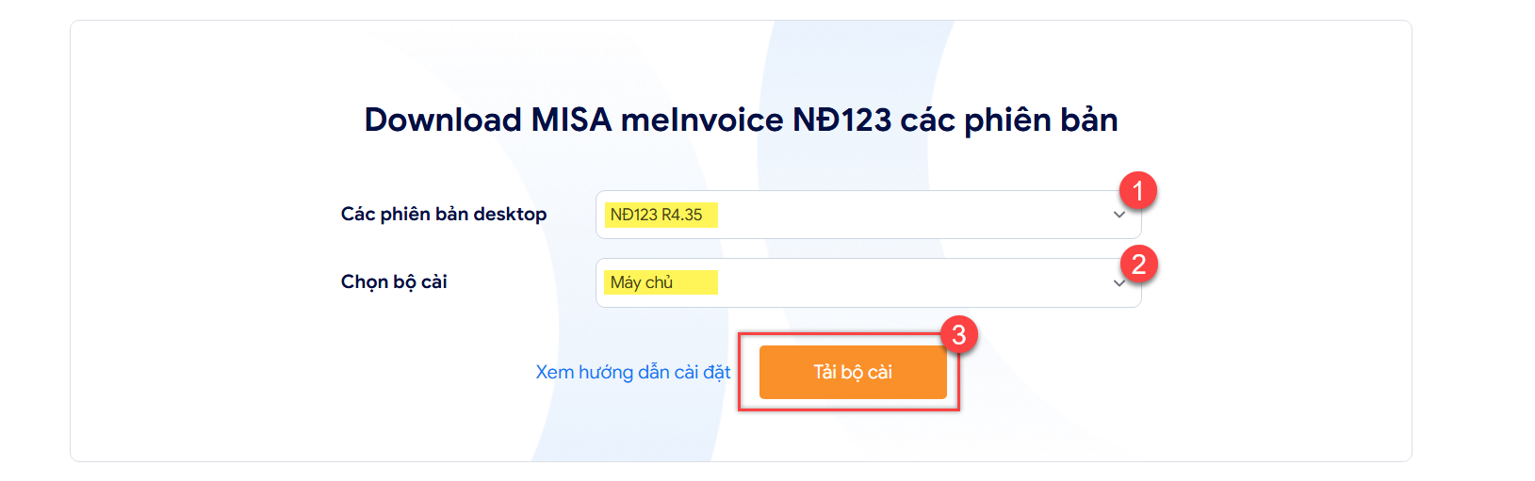Click the red step 3 badge
The image size is (1535, 481).
click(958, 334)
